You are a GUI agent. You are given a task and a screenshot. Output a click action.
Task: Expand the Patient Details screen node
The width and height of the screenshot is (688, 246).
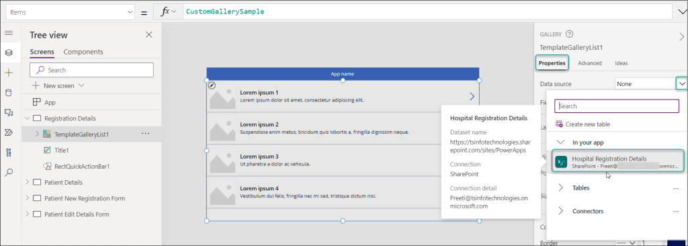click(x=27, y=182)
